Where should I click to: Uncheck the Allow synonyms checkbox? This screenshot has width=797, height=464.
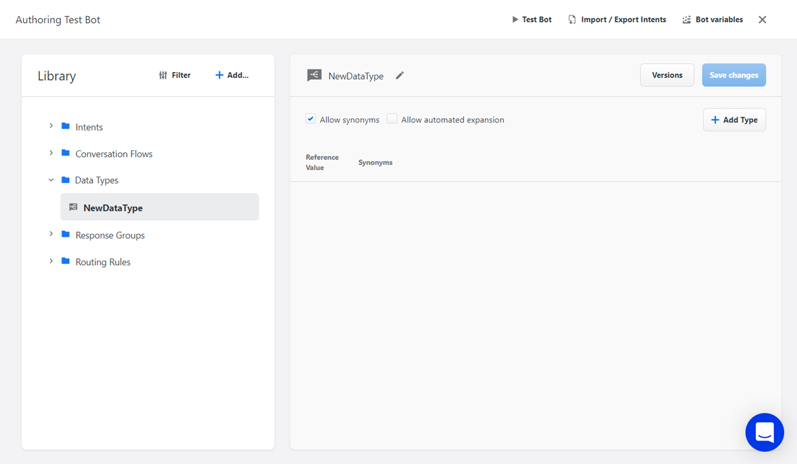tap(311, 119)
